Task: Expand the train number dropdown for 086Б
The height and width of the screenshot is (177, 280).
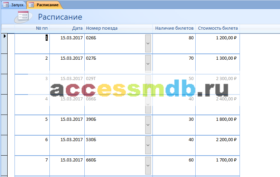Action: 148,105
